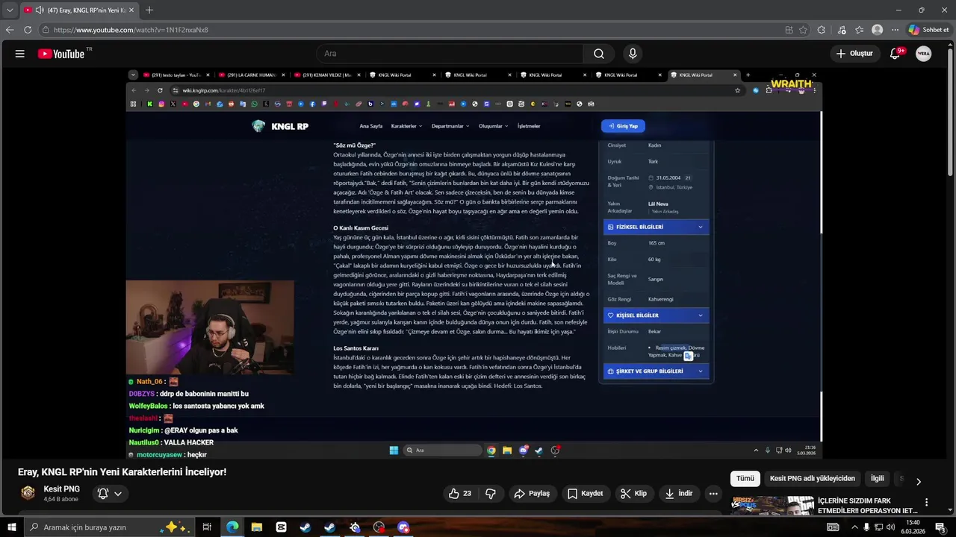Screen dimensions: 956x537
Task: Open İÇLERİNE SIZDIM recommended video thumbnail
Action: point(772,506)
